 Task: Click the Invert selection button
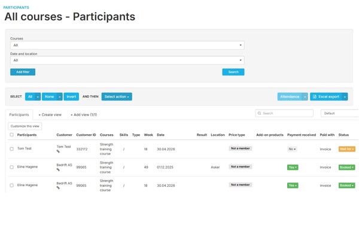point(71,96)
